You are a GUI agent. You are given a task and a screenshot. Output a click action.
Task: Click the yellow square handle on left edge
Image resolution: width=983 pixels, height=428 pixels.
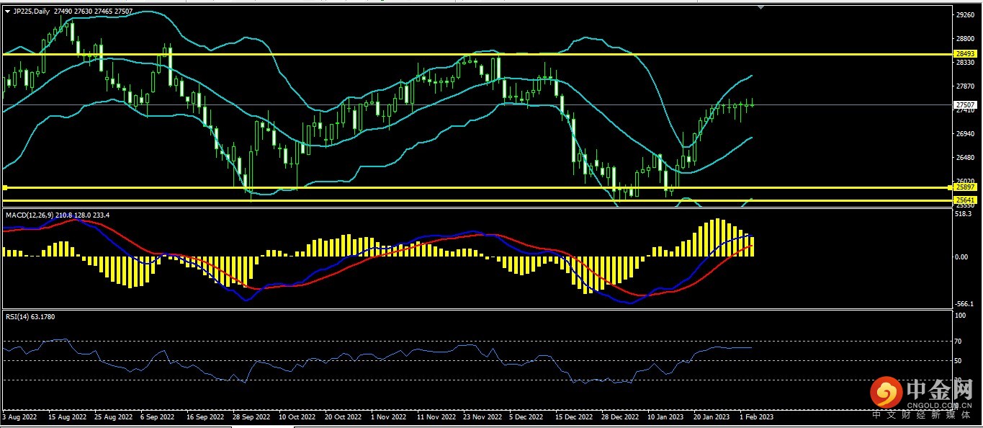coord(4,187)
